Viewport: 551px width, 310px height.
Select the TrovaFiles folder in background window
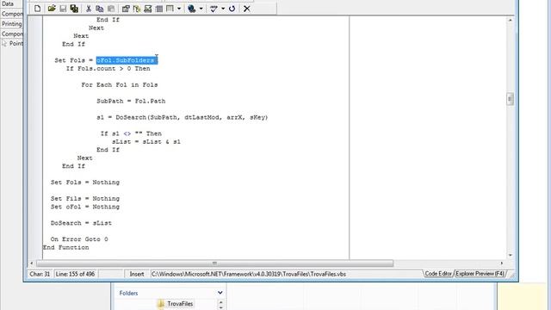click(176, 304)
